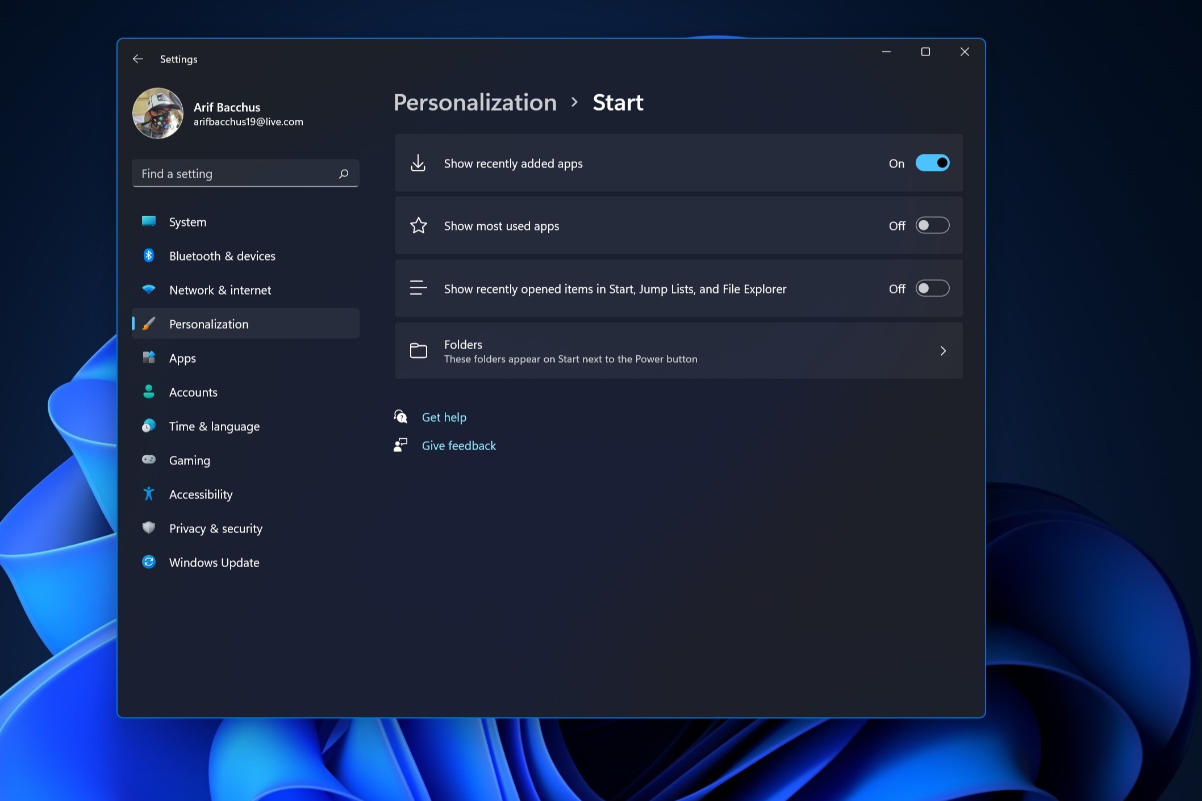
Task: Click the Network & internet icon
Action: point(149,290)
